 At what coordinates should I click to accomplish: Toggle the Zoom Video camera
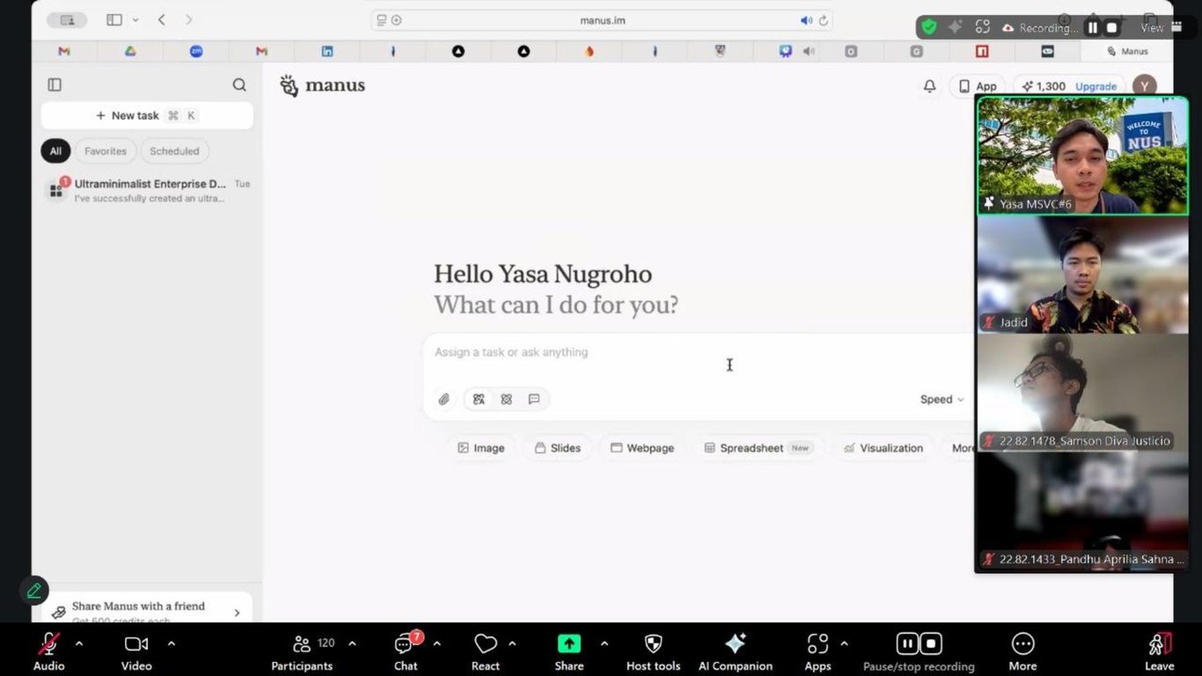click(136, 652)
